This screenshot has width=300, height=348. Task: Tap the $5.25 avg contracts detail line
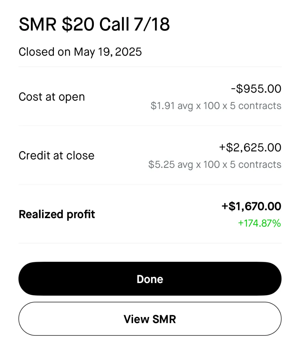click(215, 165)
